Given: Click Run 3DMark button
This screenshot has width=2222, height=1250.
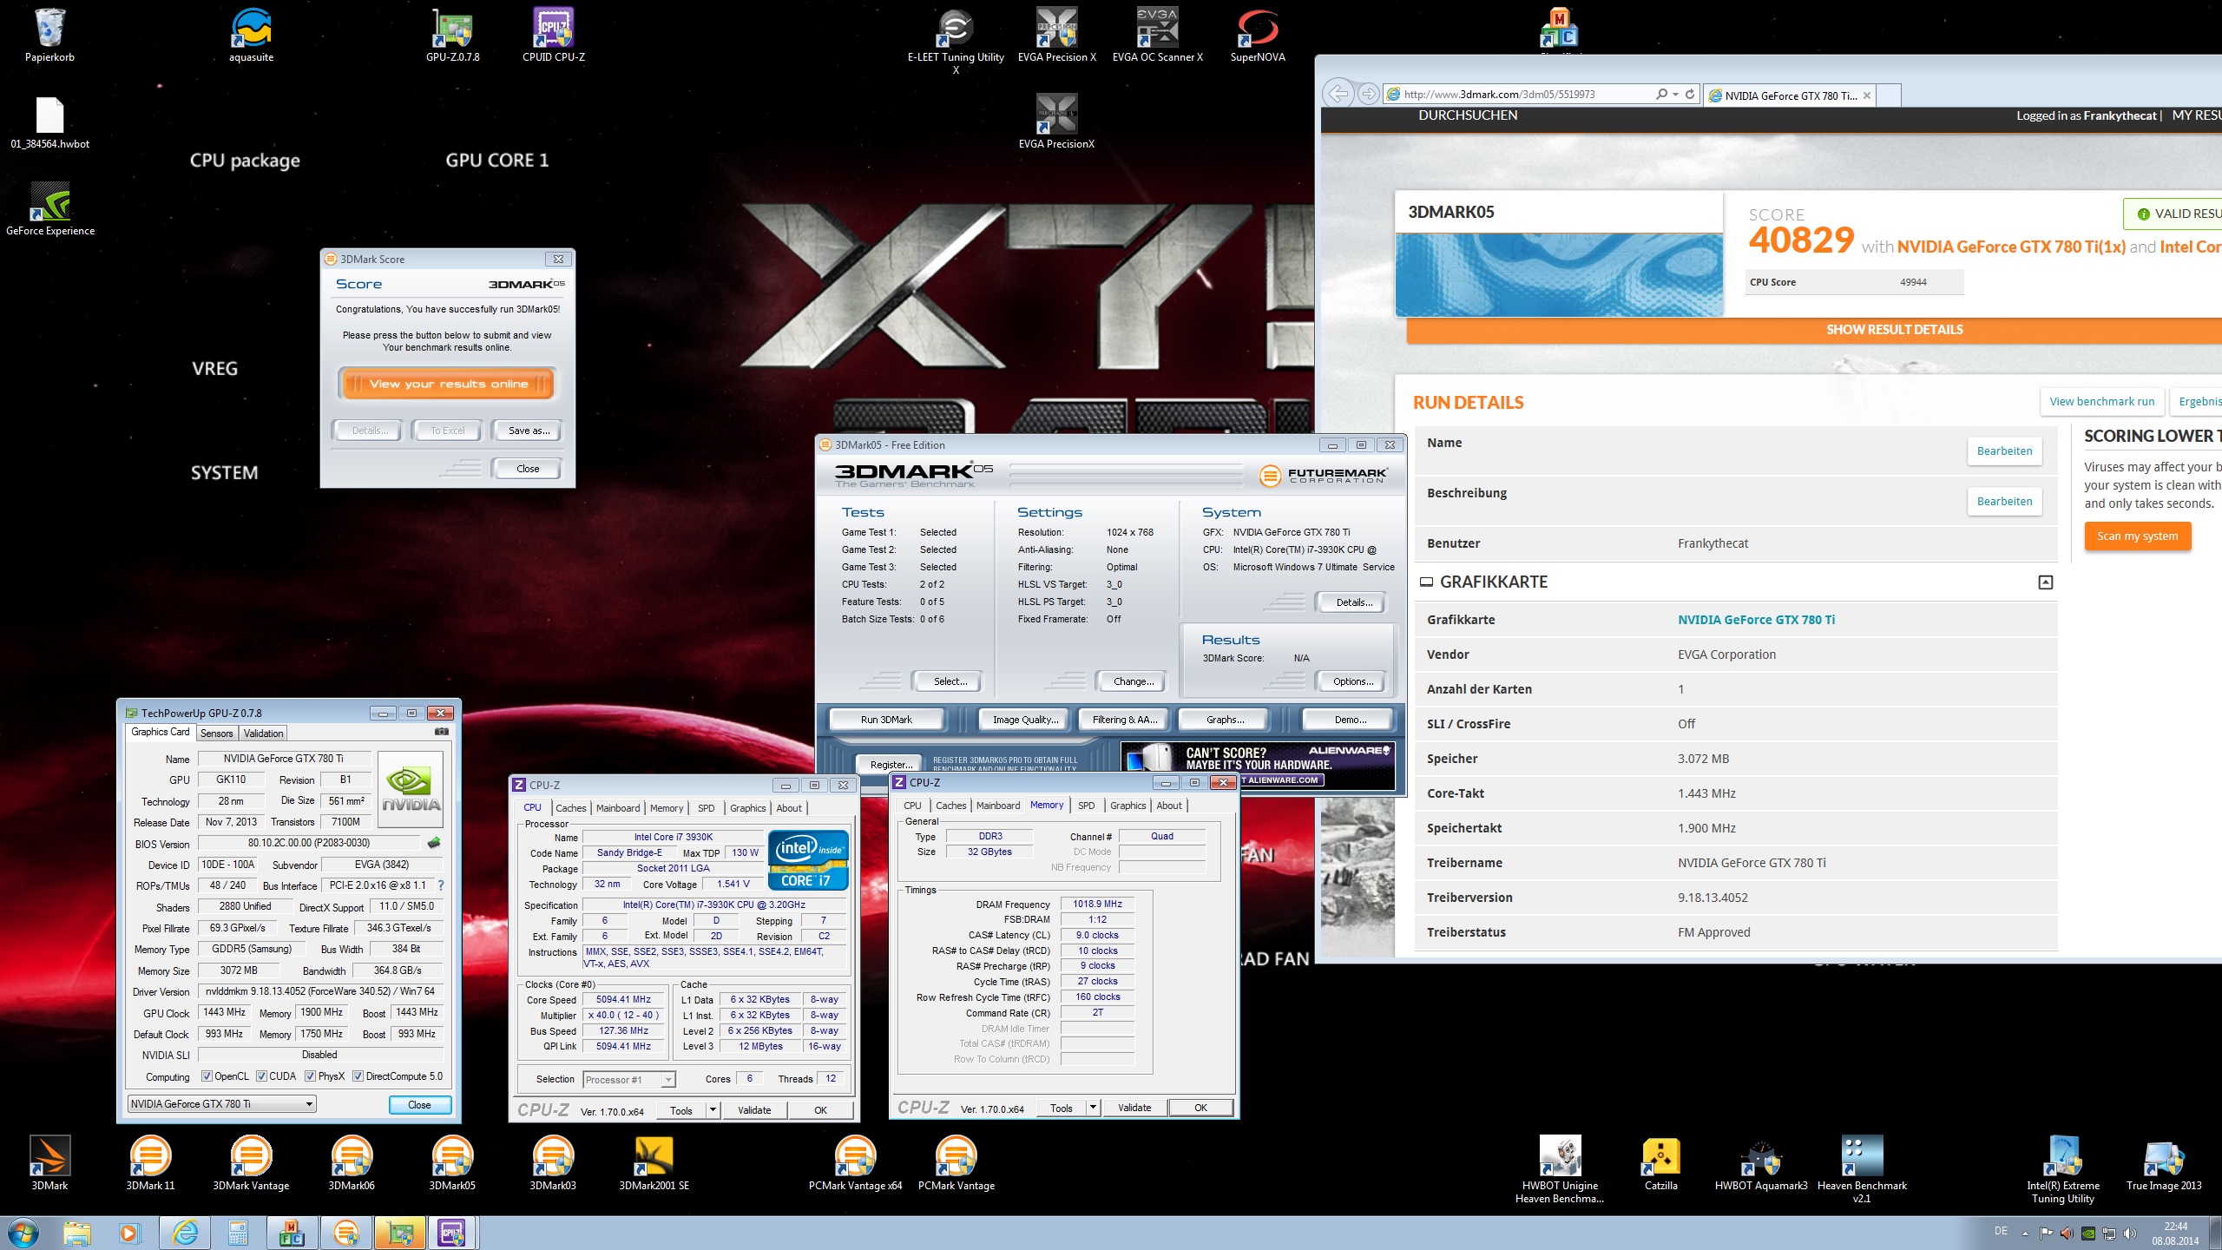Looking at the screenshot, I should (886, 720).
